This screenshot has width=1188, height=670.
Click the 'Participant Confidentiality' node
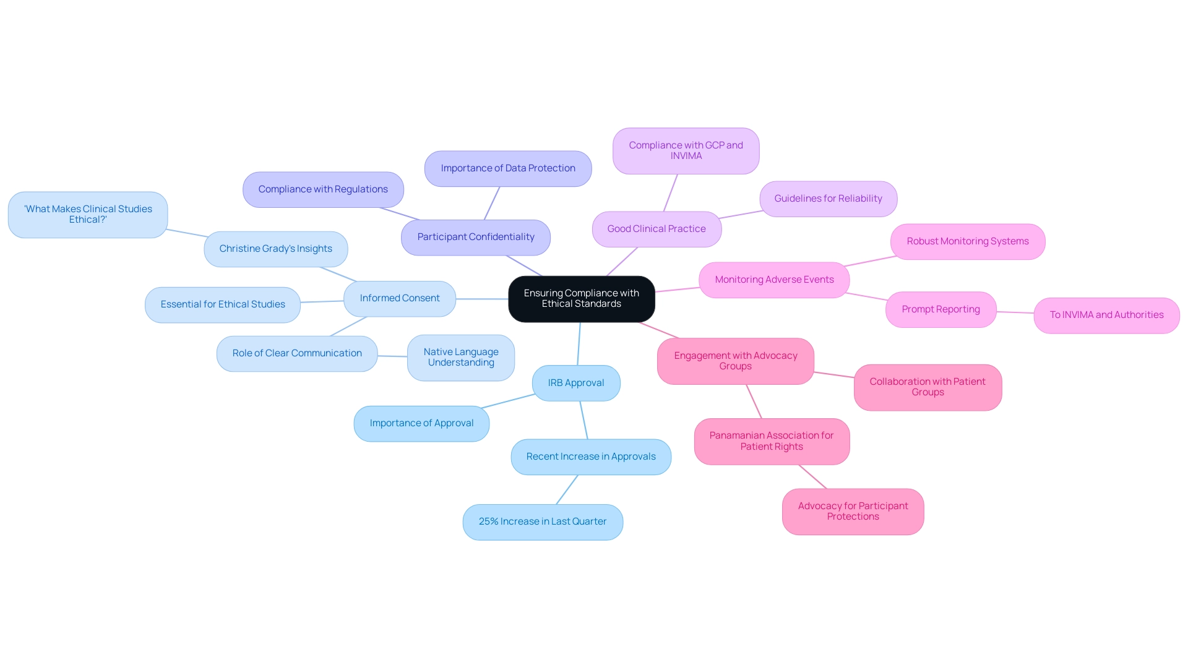476,236
